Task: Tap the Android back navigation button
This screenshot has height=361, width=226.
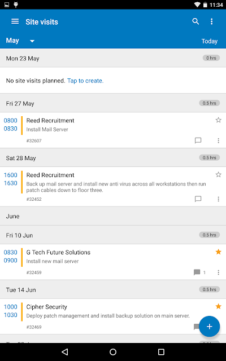Action: [65, 351]
